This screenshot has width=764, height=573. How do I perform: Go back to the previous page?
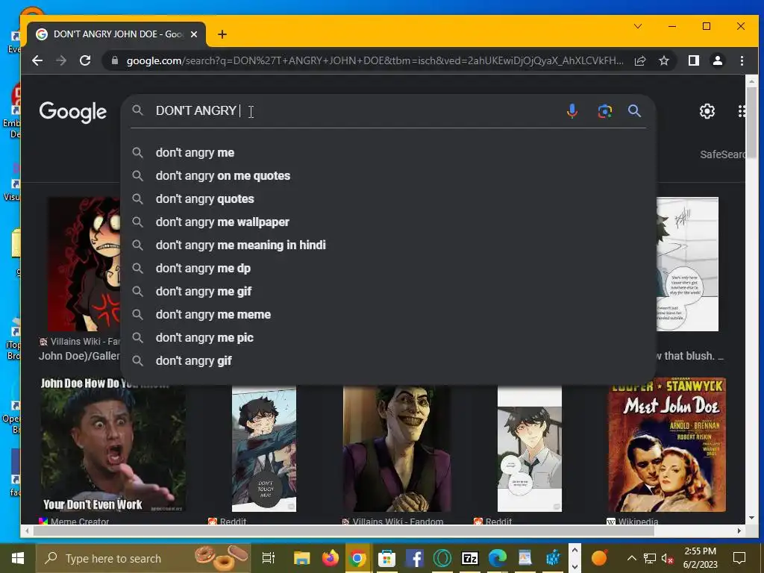37,60
